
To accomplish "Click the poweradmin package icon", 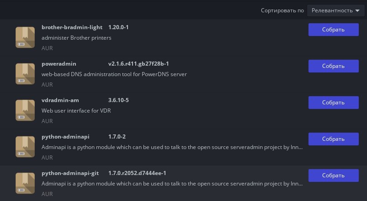I will (x=25, y=74).
